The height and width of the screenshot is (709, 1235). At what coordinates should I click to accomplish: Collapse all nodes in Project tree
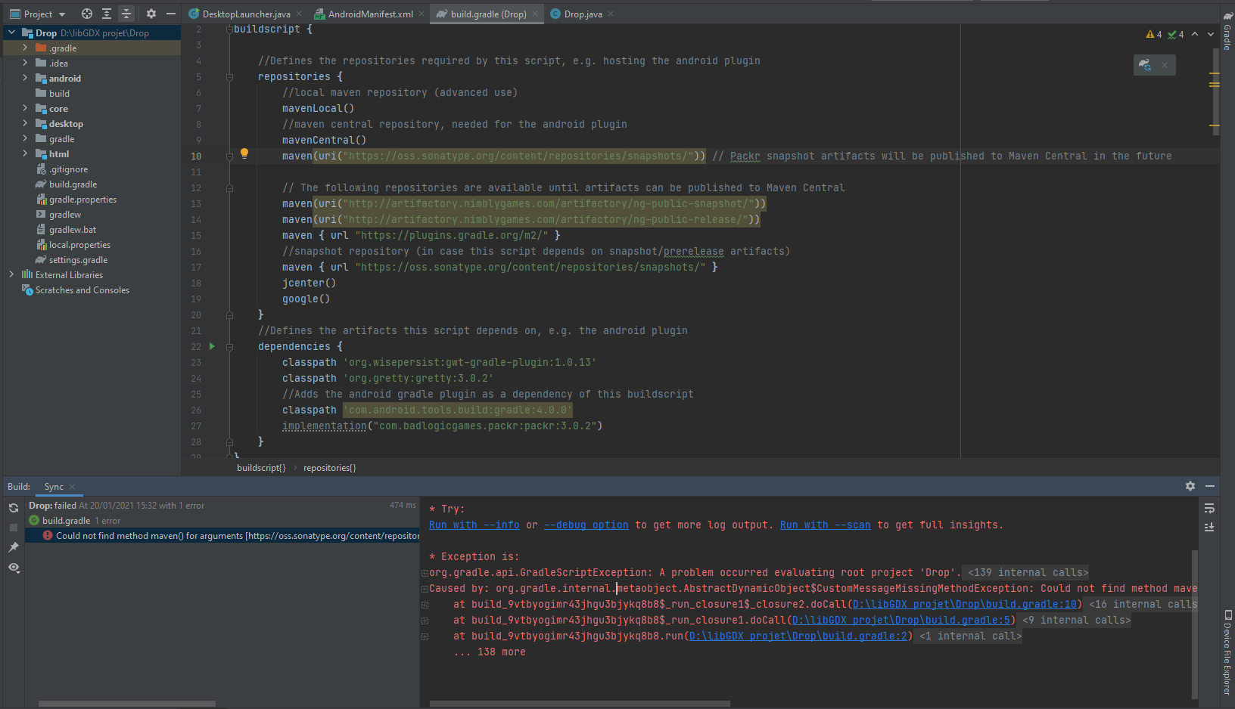126,13
